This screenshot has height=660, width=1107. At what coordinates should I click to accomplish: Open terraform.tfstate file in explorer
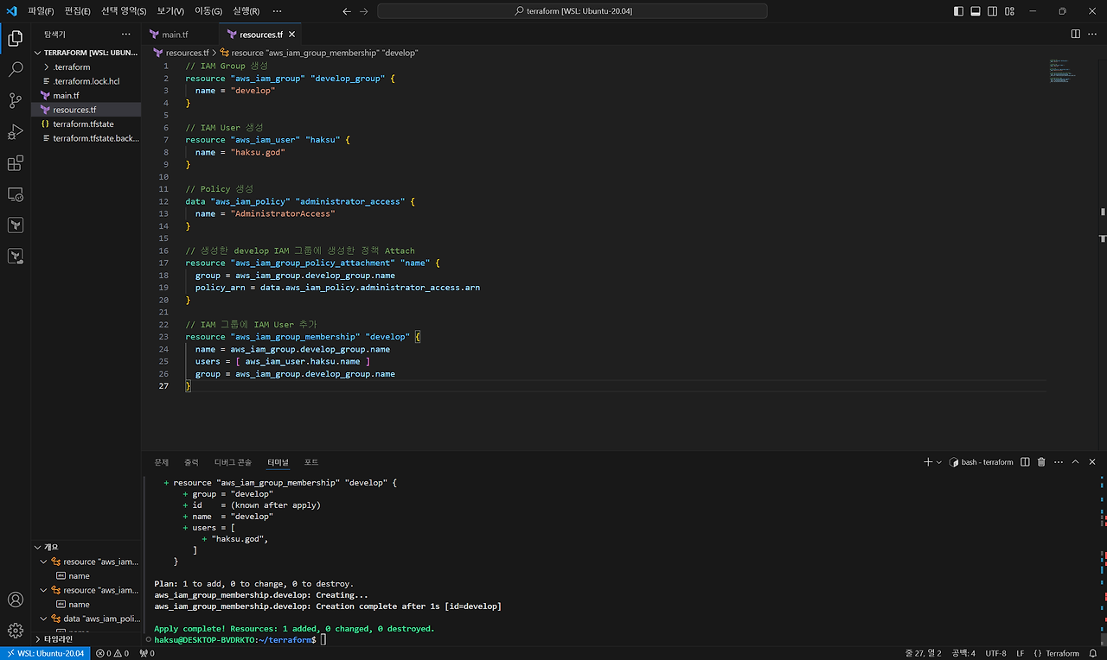83,124
